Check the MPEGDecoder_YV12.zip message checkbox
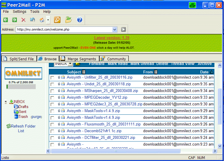The image size is (224, 161). coord(52,98)
